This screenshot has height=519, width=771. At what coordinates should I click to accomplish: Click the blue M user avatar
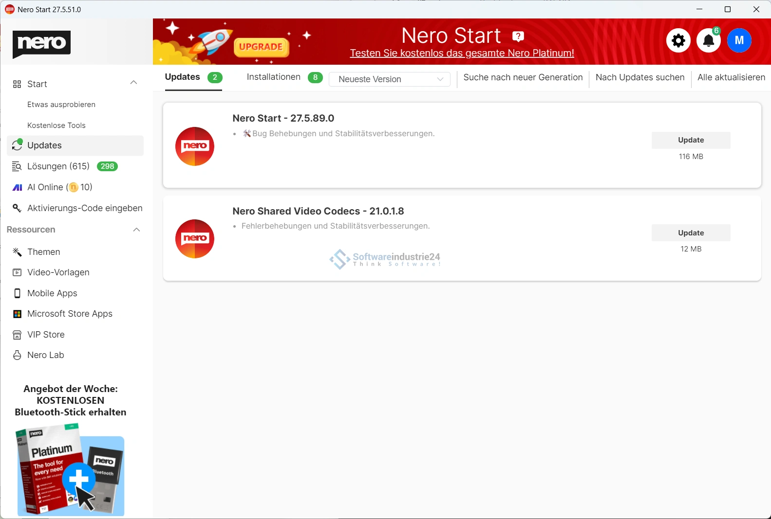pos(739,40)
